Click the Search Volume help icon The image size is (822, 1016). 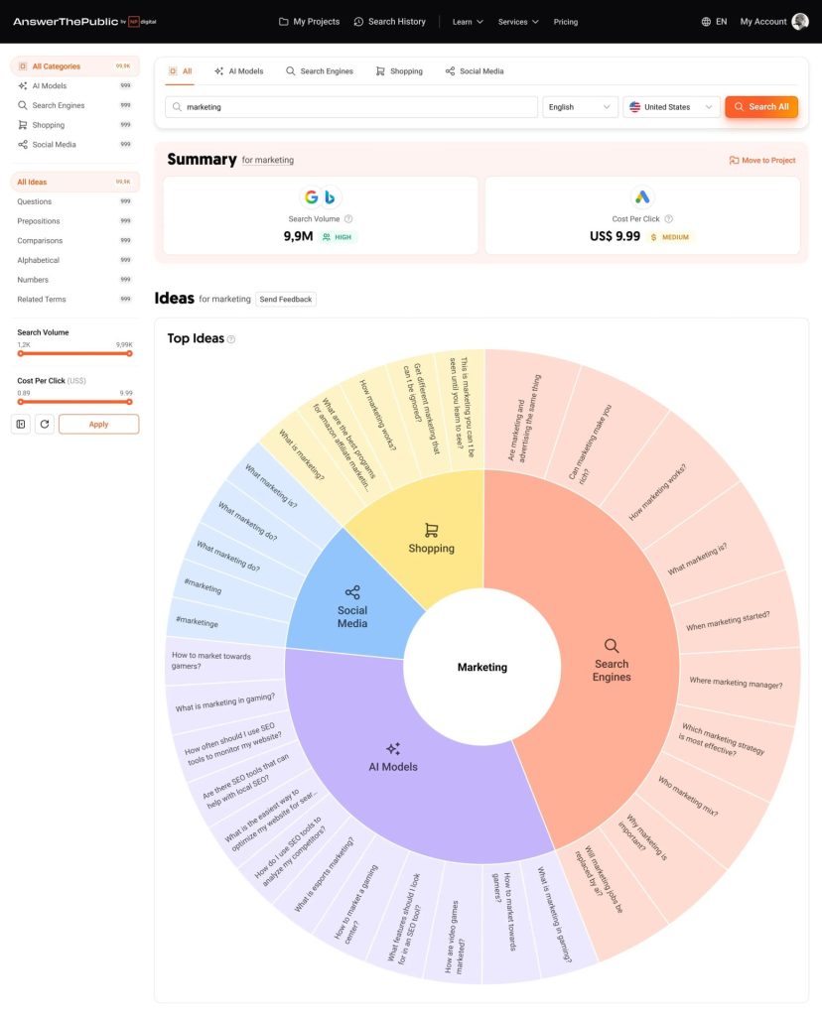point(348,219)
